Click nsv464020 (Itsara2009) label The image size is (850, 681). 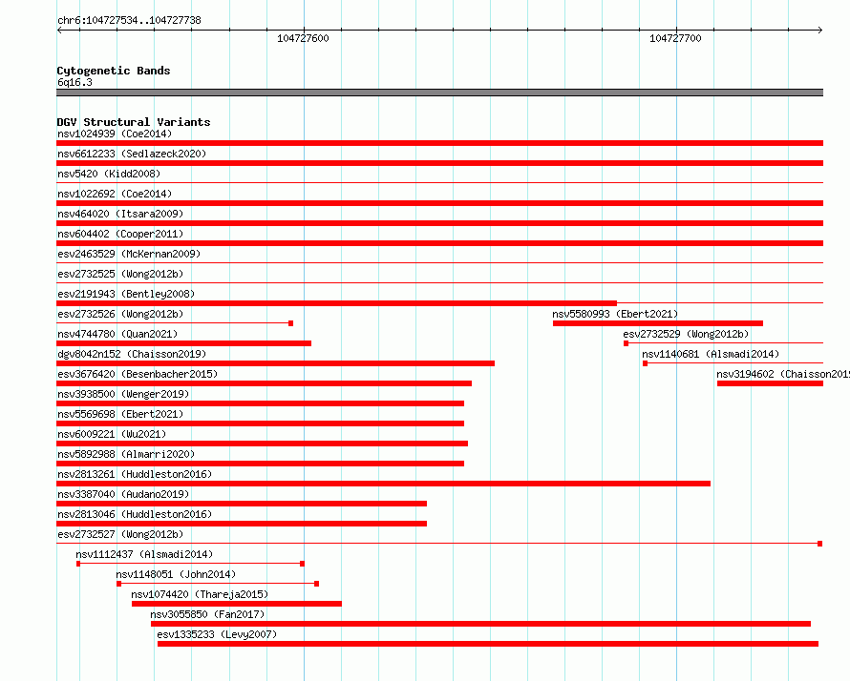click(120, 214)
